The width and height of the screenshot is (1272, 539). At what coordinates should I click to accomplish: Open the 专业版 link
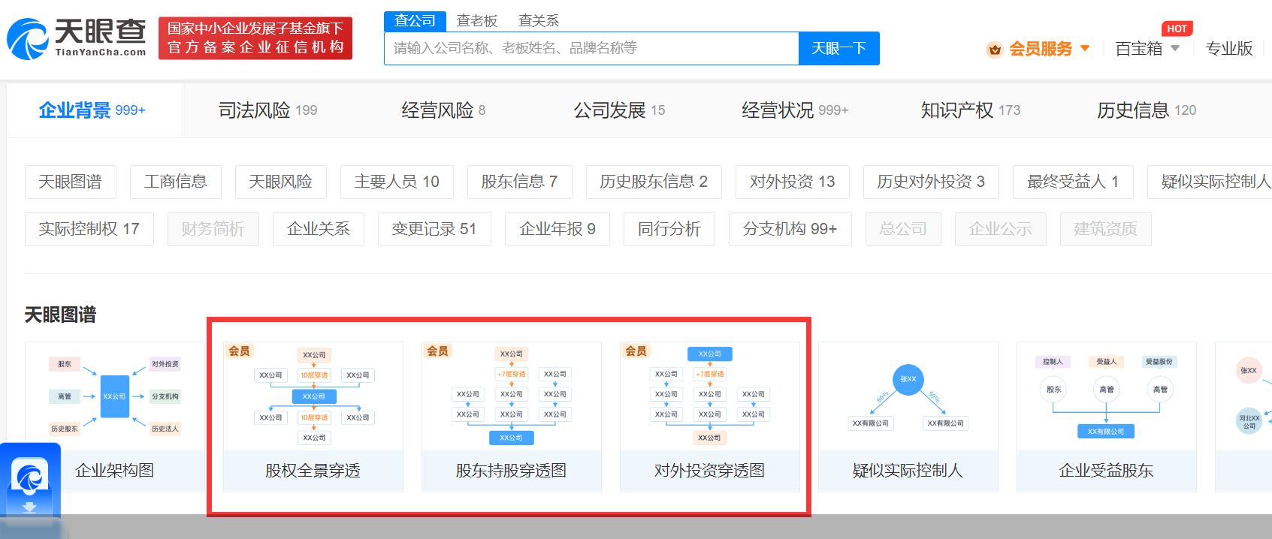[x=1229, y=49]
